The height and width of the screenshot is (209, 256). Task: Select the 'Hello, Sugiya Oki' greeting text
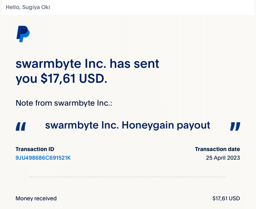point(28,7)
